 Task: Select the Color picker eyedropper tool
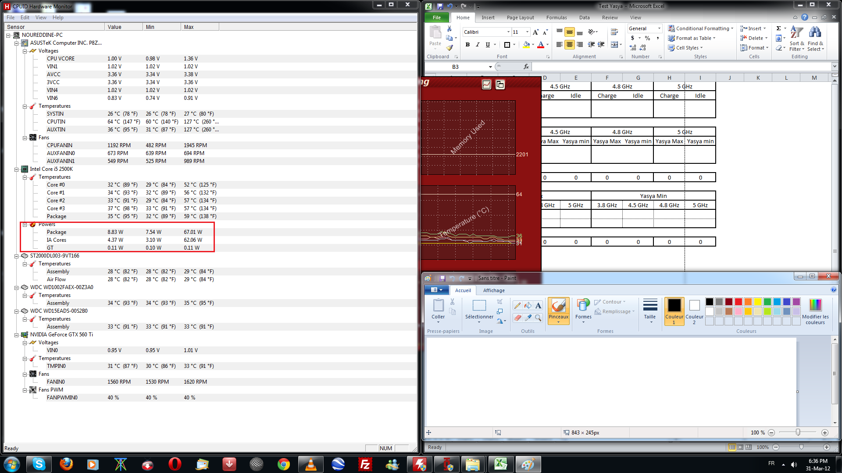click(528, 318)
